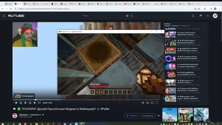222x125 pixels.
Task: Select the first hotbar slot in Minecraft
Action: click(92, 92)
